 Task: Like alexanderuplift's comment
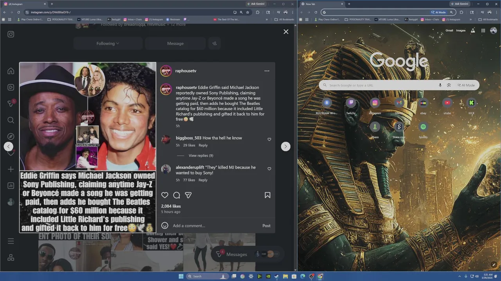(269, 169)
